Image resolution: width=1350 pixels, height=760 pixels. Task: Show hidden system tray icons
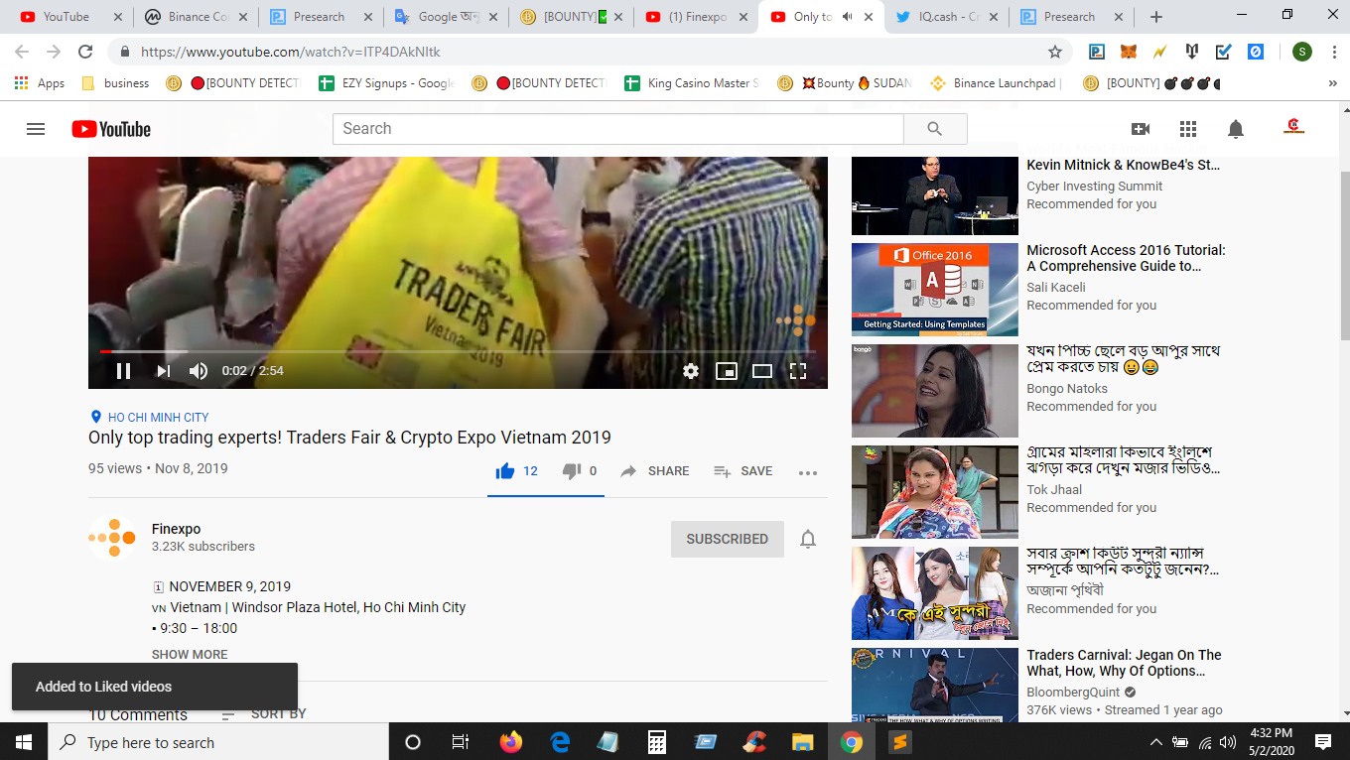coord(1155,742)
